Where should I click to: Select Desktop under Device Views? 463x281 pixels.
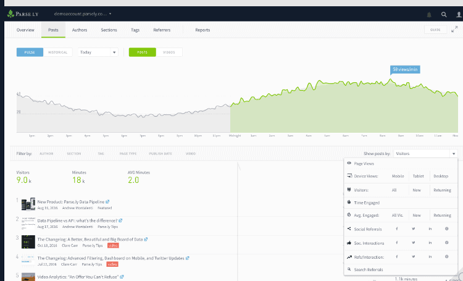441,176
